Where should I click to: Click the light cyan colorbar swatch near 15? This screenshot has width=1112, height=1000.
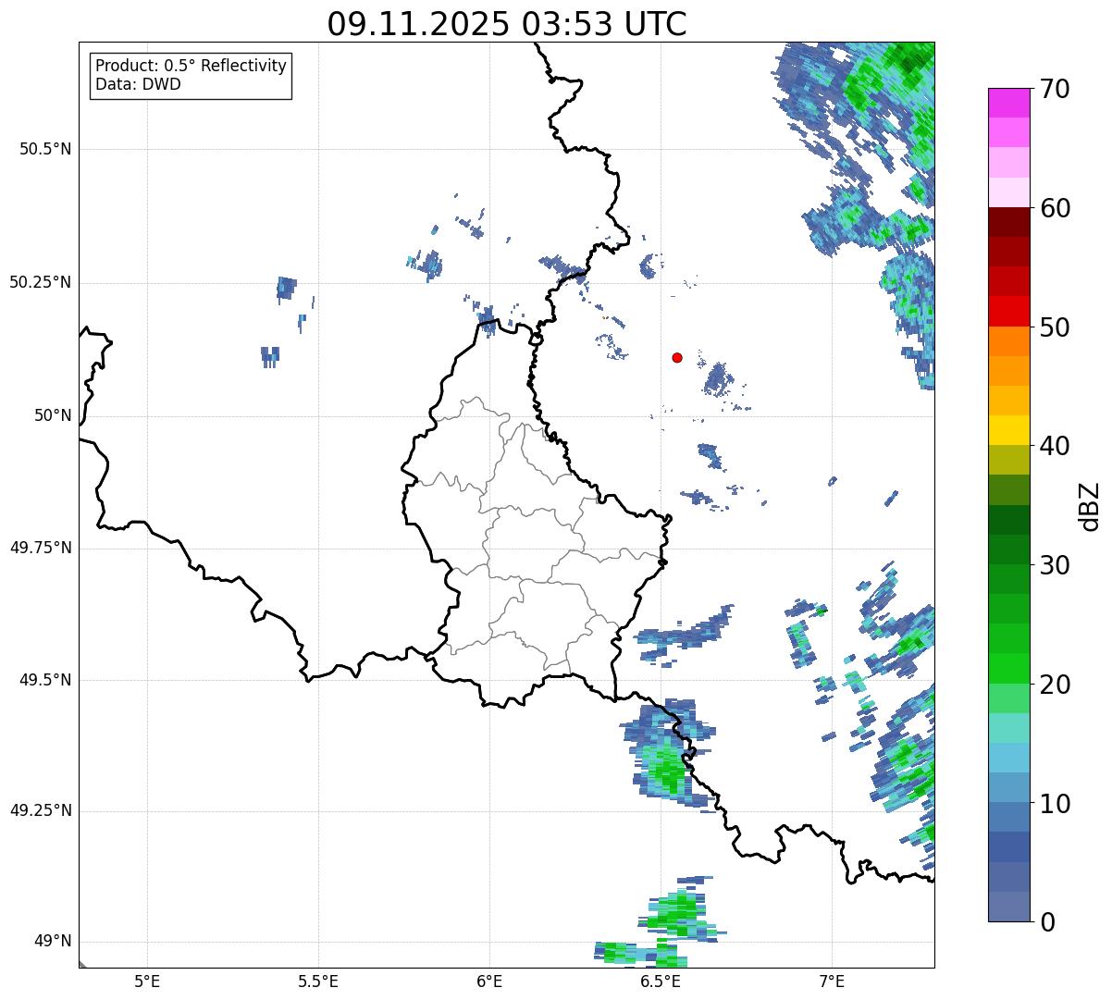tap(1009, 728)
